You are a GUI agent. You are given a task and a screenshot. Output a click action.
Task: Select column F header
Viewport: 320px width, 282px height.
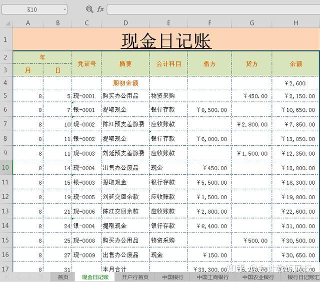point(209,23)
